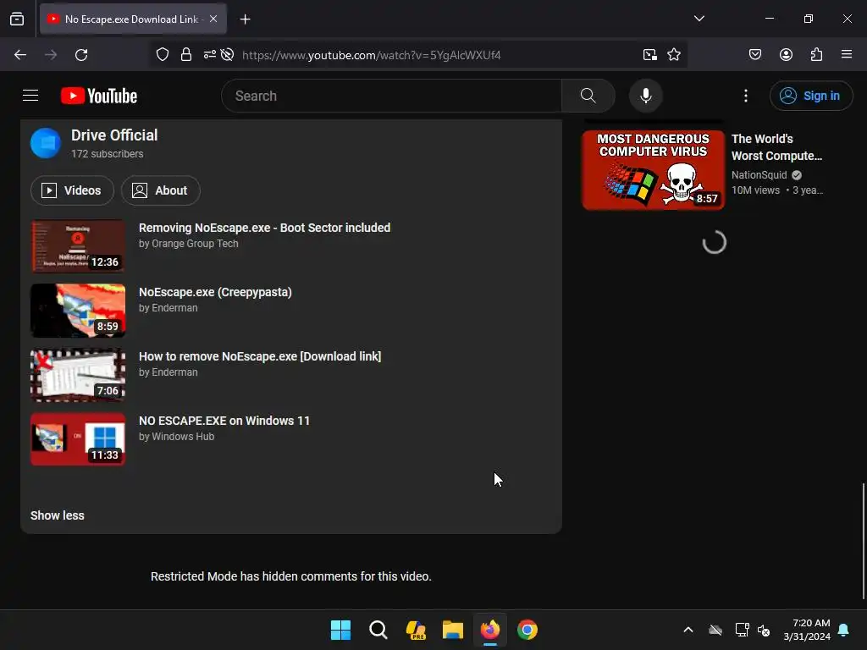
Task: Expand the list all tabs dropdown
Action: [699, 19]
